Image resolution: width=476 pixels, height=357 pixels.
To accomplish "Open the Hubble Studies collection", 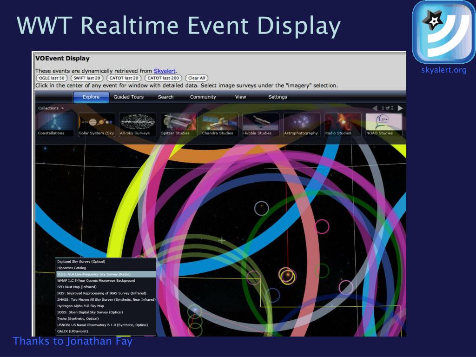I will [261, 125].
